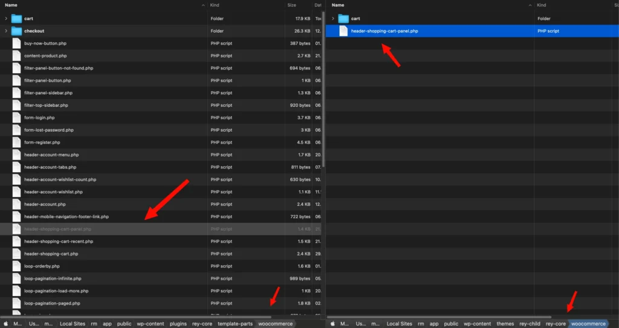Click the header-account-tabs.php file icon

16,167
